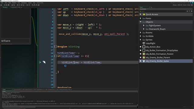Viewport: 194px width, 109px height.
Task: Click the Windows | GMS2 VM target text
Action: coord(177,5)
